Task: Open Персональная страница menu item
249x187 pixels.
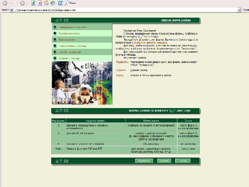Action: point(82,46)
